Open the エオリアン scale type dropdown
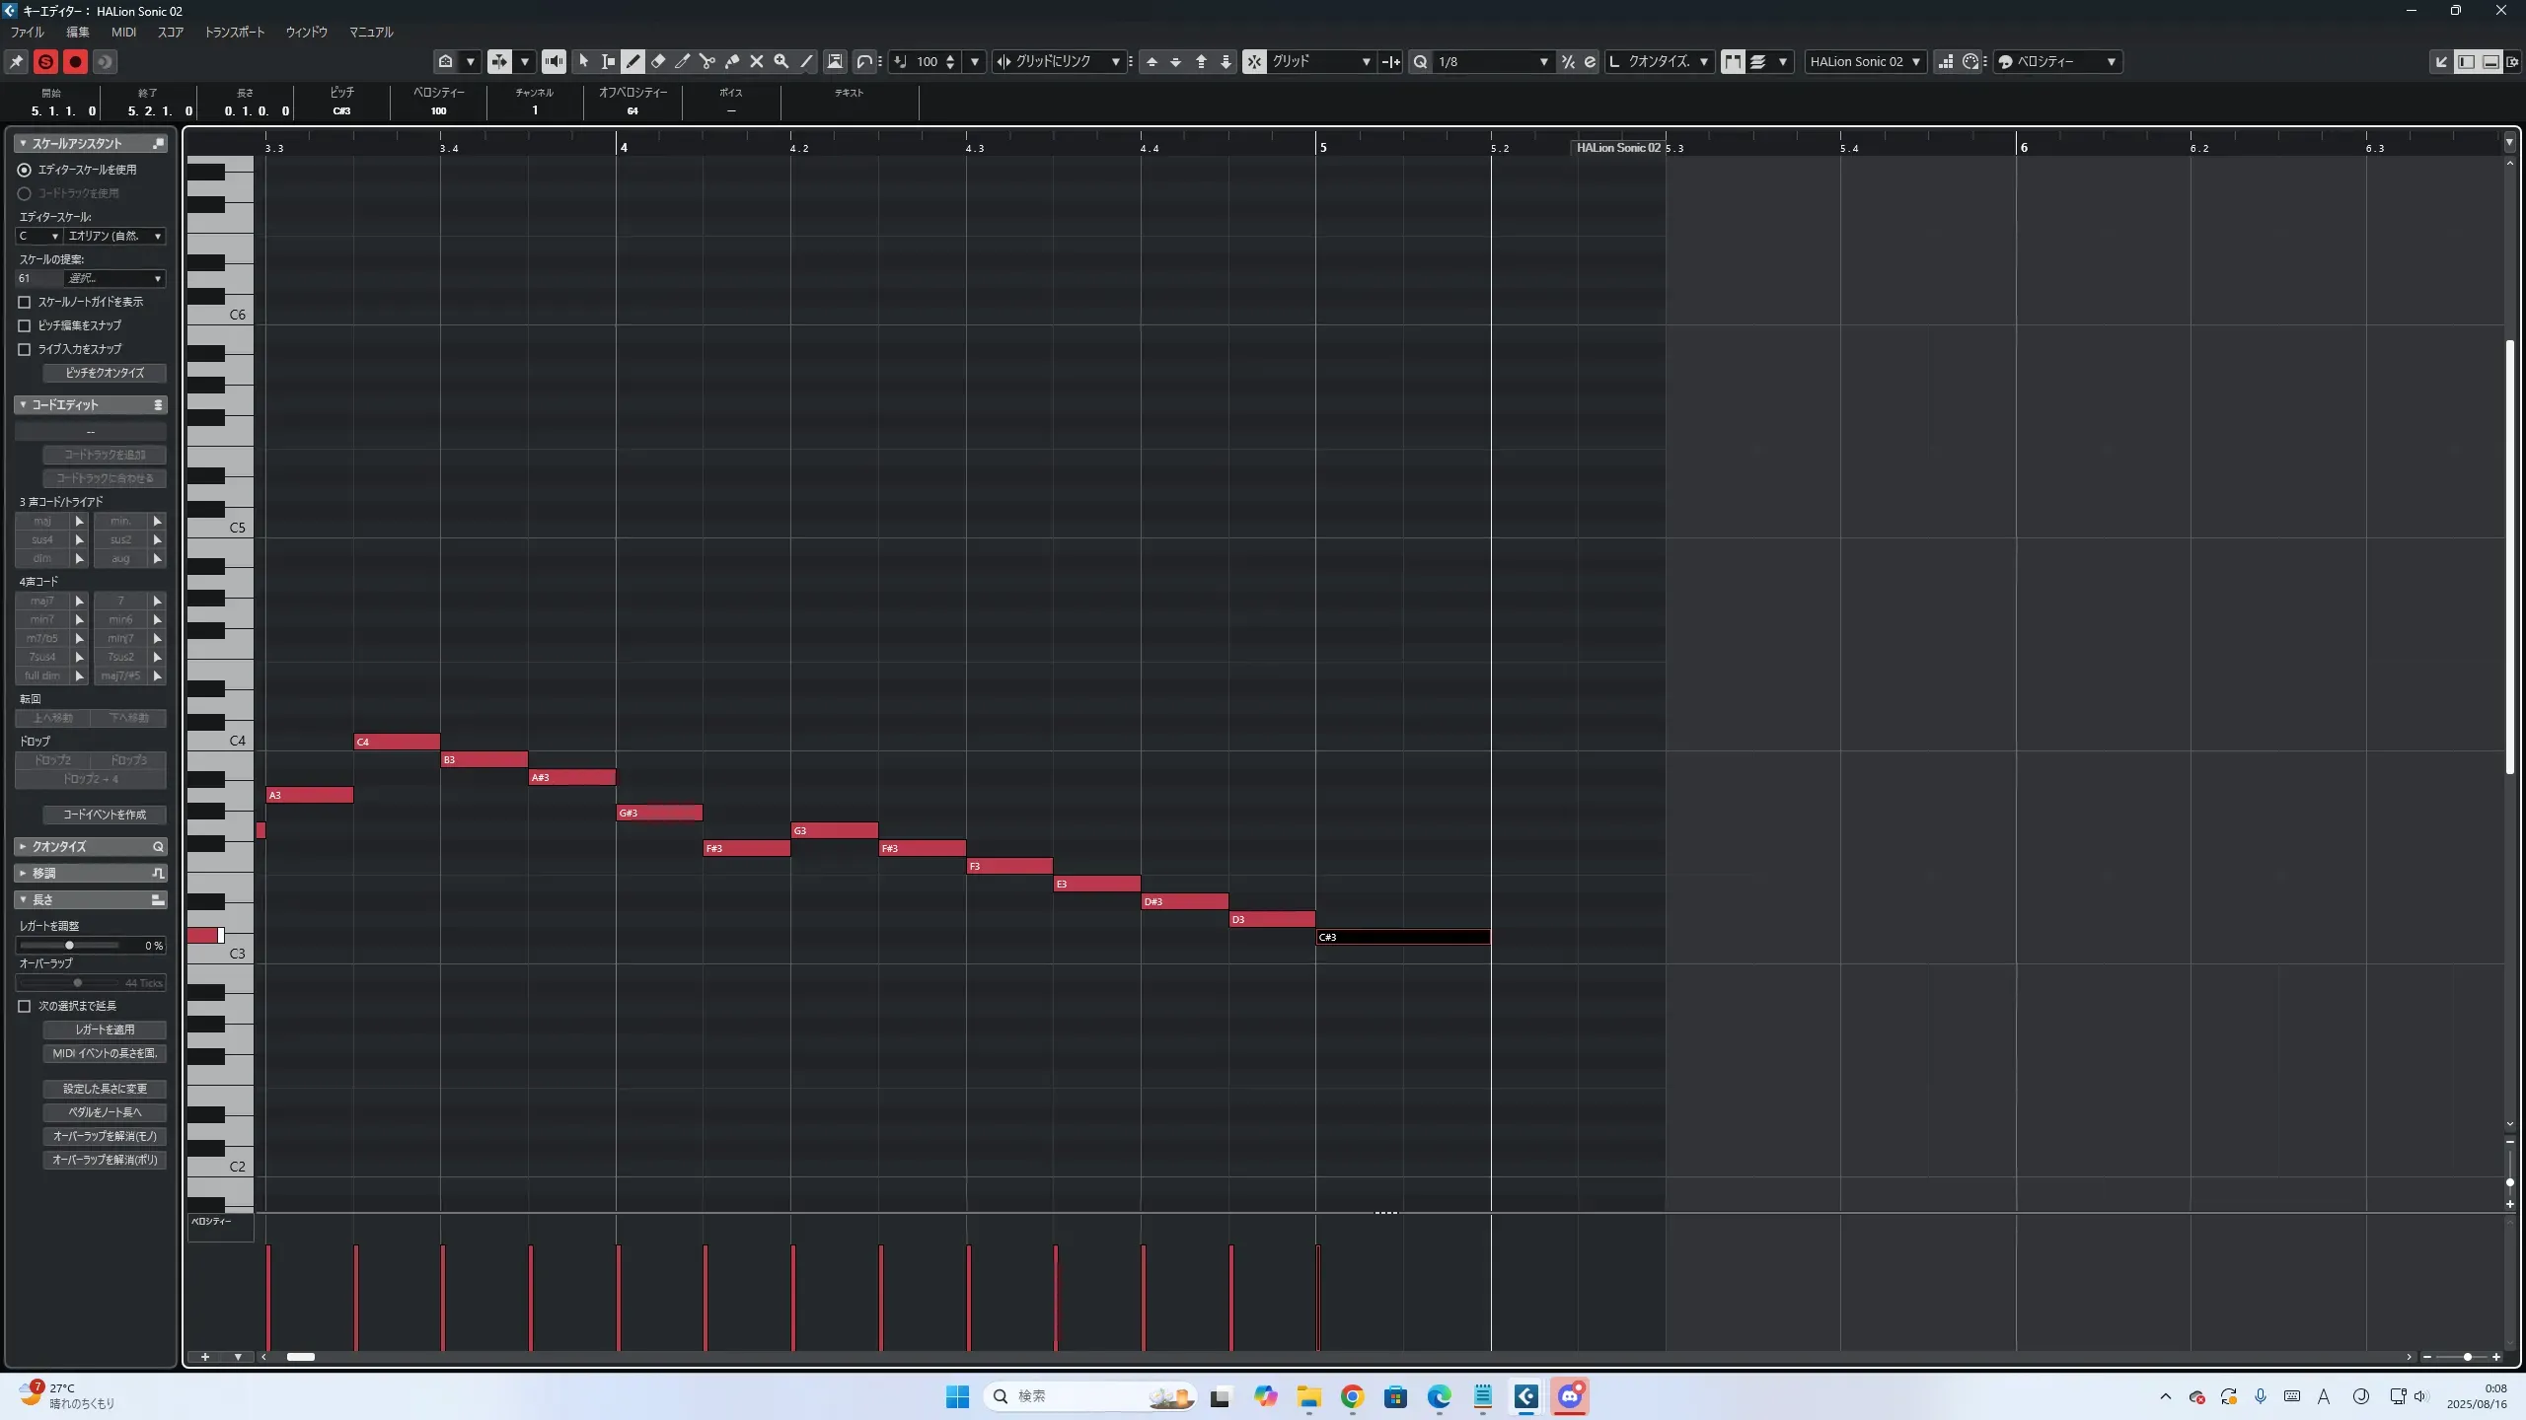 pyautogui.click(x=114, y=236)
